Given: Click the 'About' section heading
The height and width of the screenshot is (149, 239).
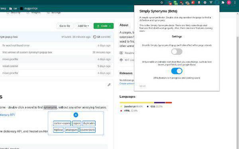Looking at the screenshot, I should click(x=124, y=25).
